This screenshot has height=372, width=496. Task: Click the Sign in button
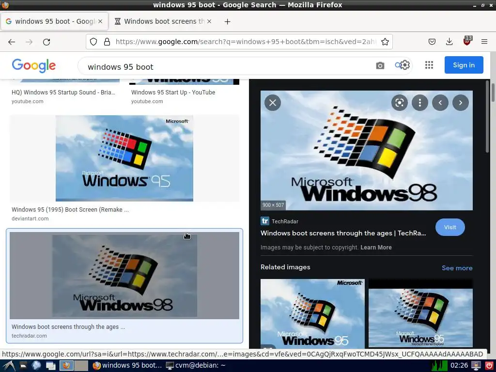[x=464, y=65]
